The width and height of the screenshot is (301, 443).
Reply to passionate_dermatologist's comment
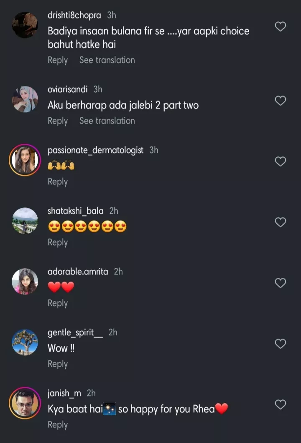[x=58, y=181]
